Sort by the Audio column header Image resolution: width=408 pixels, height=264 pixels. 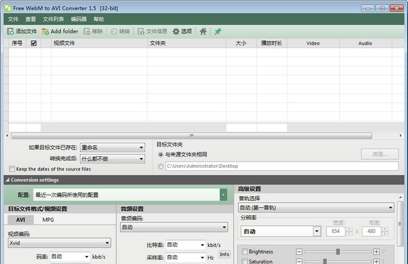pos(365,43)
